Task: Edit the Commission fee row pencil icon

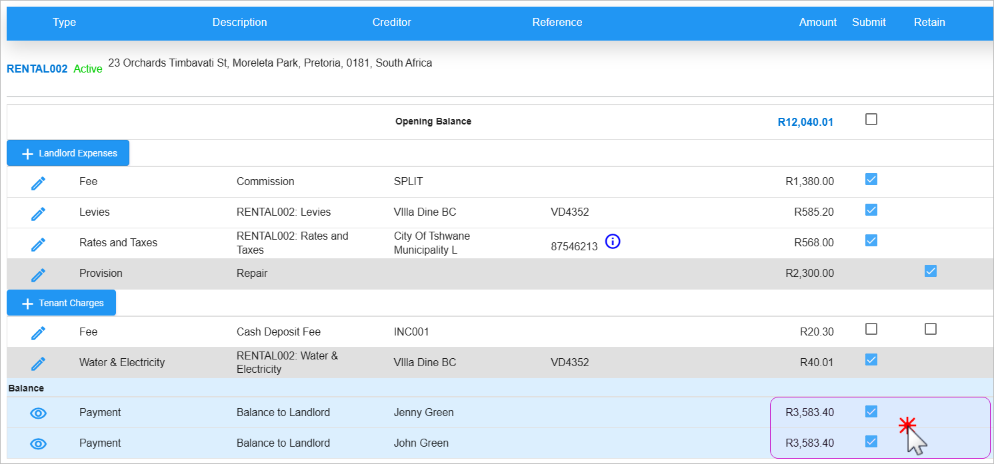Action: (39, 182)
